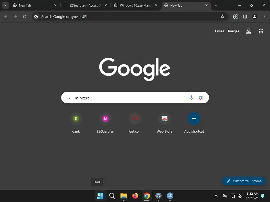Restore down the Chrome window
The height and width of the screenshot is (202, 270).
tap(252, 5)
